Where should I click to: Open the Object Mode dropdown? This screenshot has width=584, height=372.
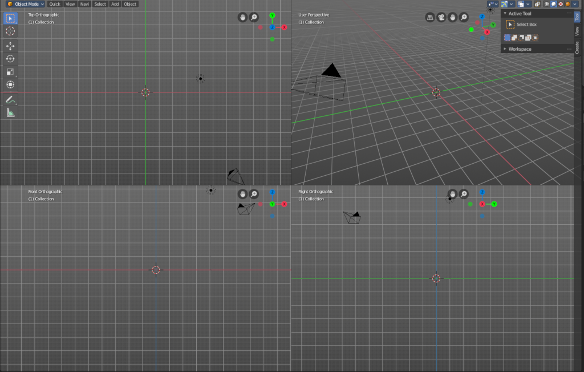click(x=26, y=4)
